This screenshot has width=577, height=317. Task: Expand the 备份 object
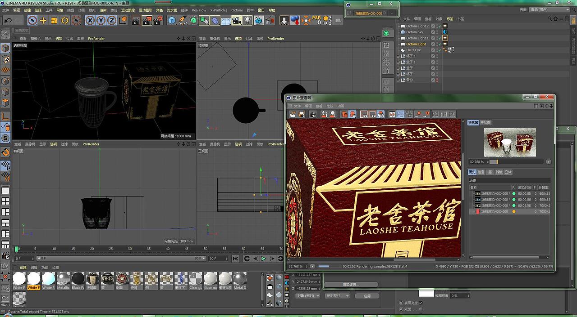(x=398, y=80)
